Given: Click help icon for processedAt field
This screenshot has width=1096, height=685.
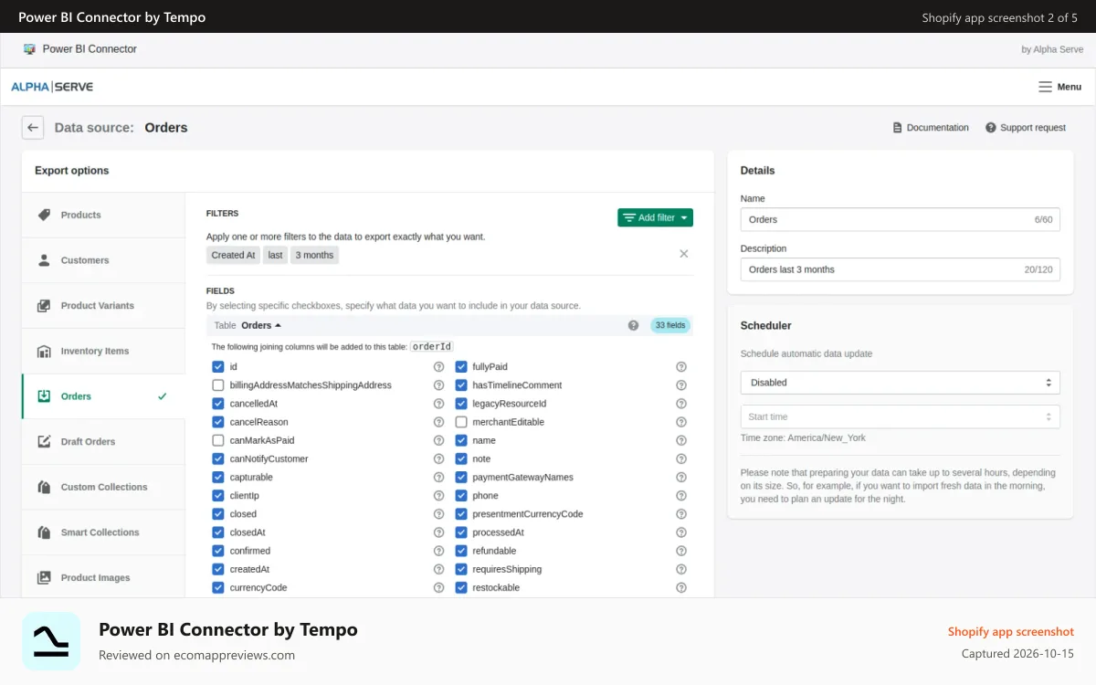Looking at the screenshot, I should 681,532.
